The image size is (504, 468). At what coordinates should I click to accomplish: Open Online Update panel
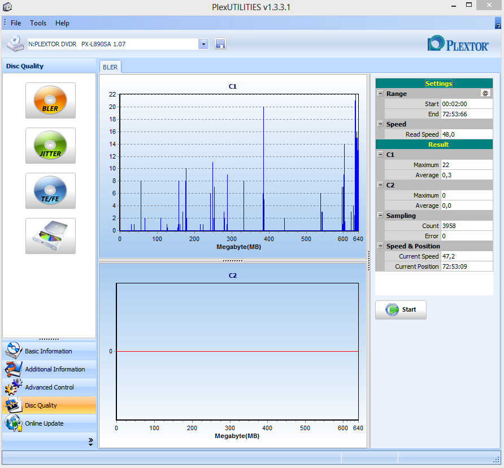coord(49,423)
